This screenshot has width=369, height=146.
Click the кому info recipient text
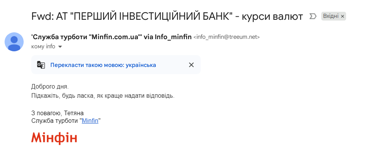click(43, 46)
